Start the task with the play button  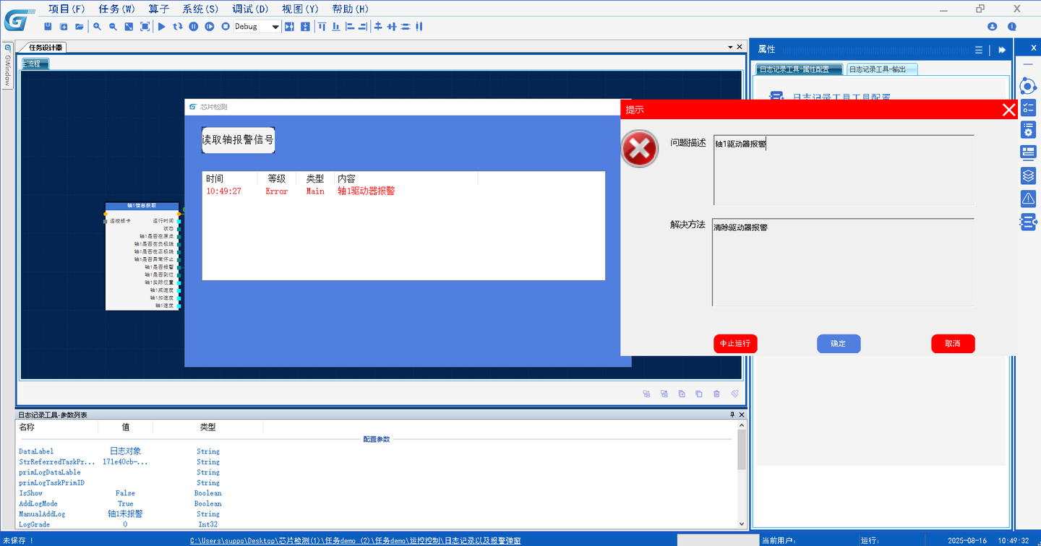pos(162,27)
